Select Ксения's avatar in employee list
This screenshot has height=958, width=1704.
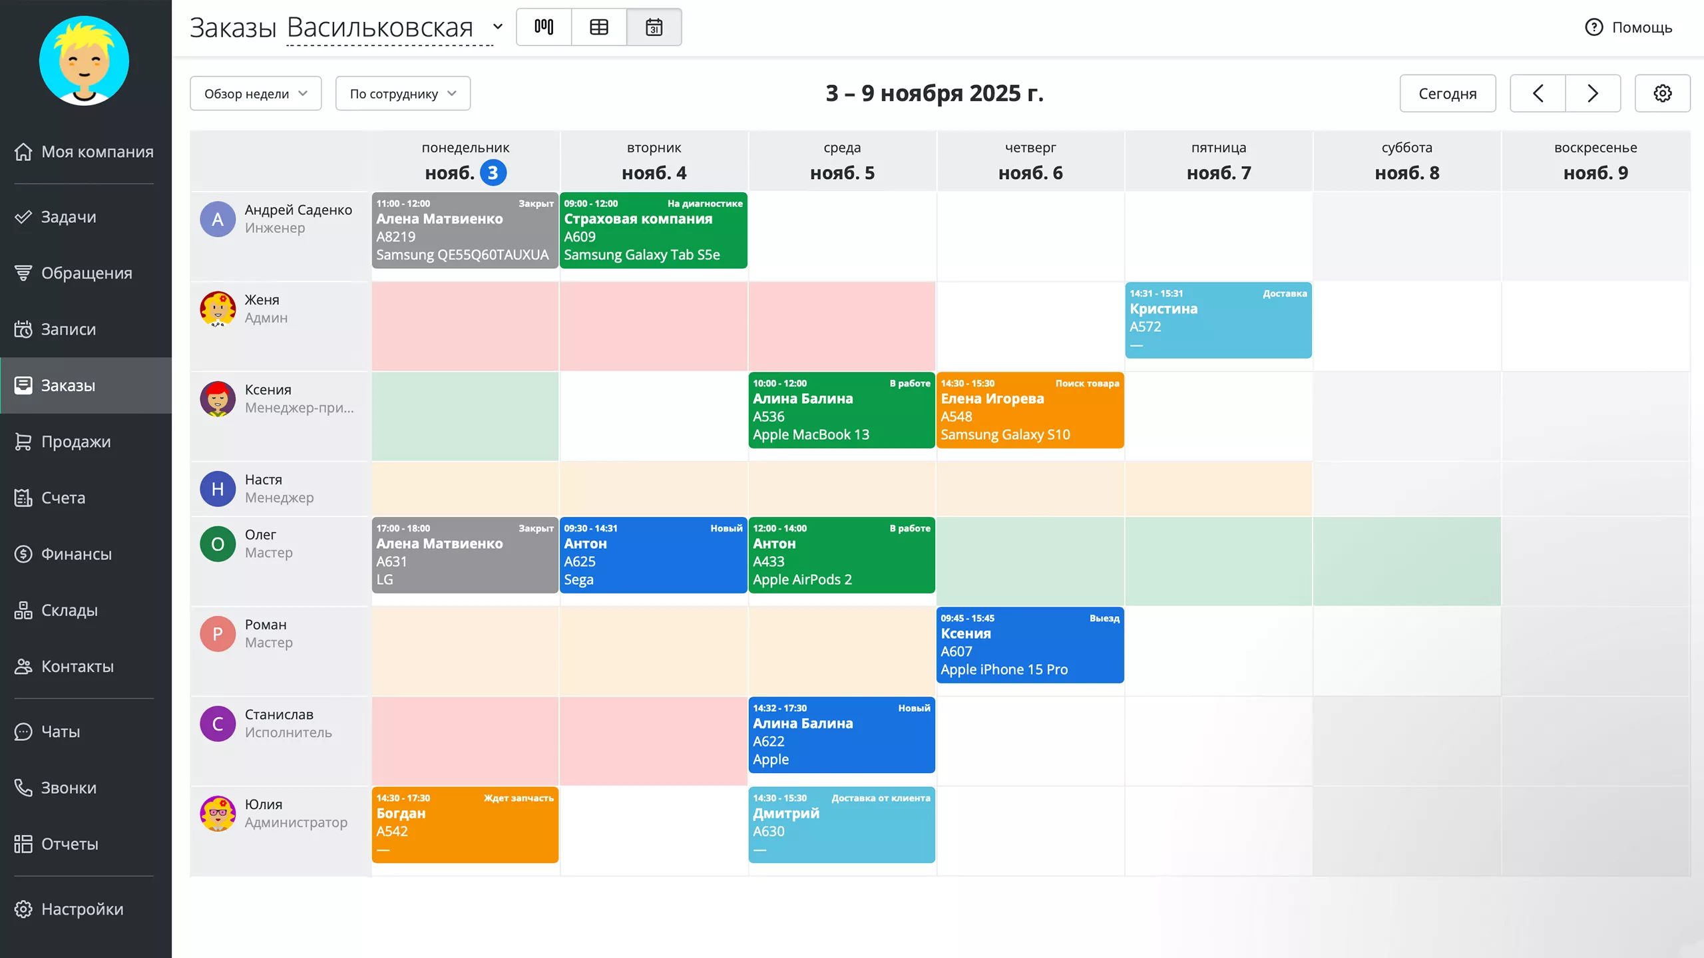218,399
